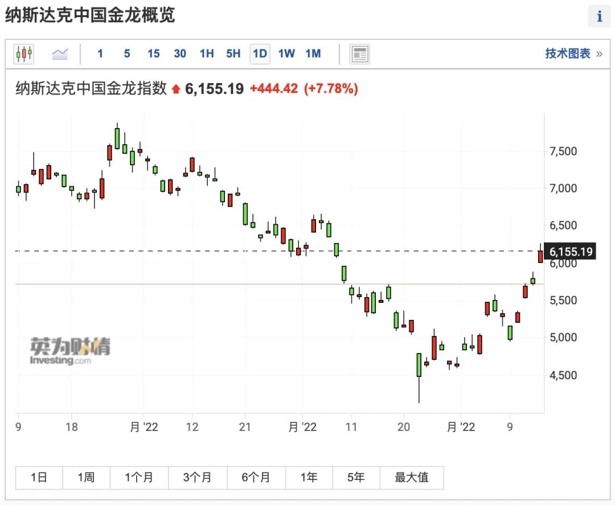Set range to 5年

point(356,478)
